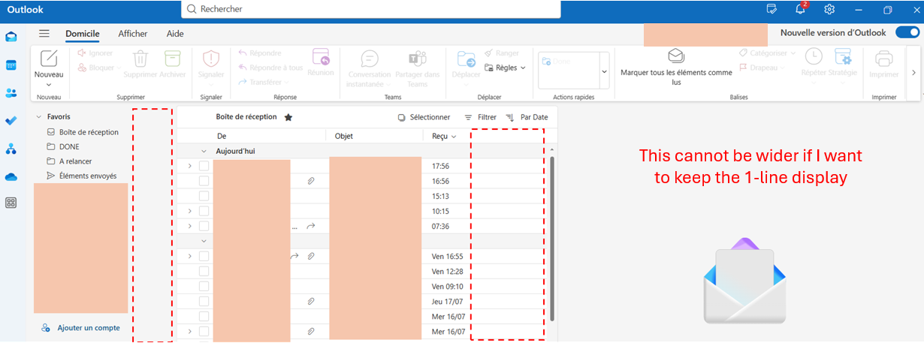Open the Règles dropdown

[505, 68]
